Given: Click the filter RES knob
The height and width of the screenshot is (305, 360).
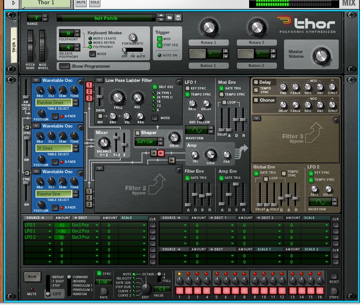Looking at the screenshot, I should 137,97.
